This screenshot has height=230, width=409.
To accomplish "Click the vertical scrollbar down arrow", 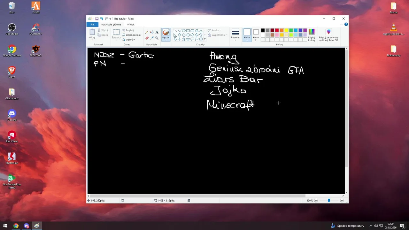I will click(x=347, y=192).
